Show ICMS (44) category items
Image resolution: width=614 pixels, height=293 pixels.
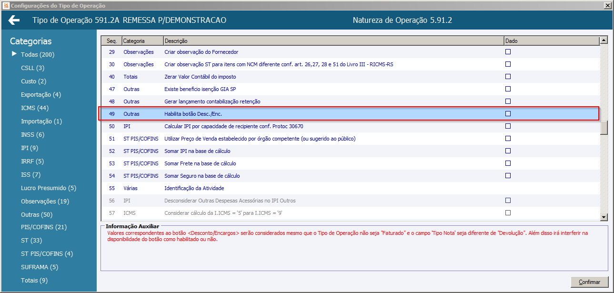pyautogui.click(x=35, y=108)
